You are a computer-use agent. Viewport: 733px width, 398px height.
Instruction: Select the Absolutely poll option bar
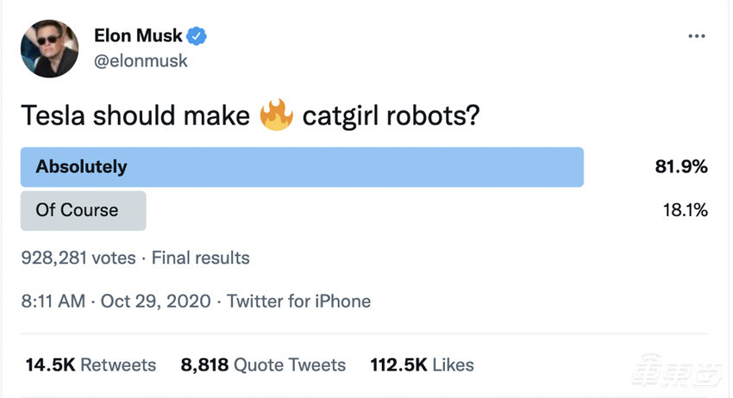302,167
